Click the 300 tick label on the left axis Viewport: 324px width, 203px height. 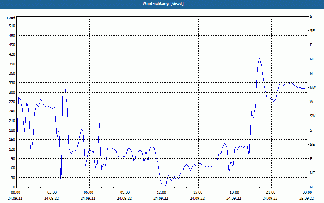[12, 92]
